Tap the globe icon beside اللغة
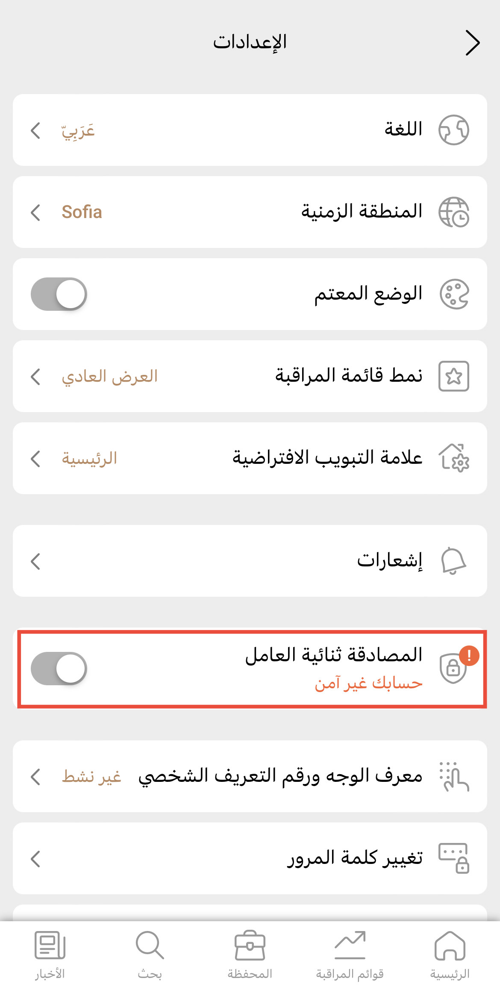 click(453, 130)
